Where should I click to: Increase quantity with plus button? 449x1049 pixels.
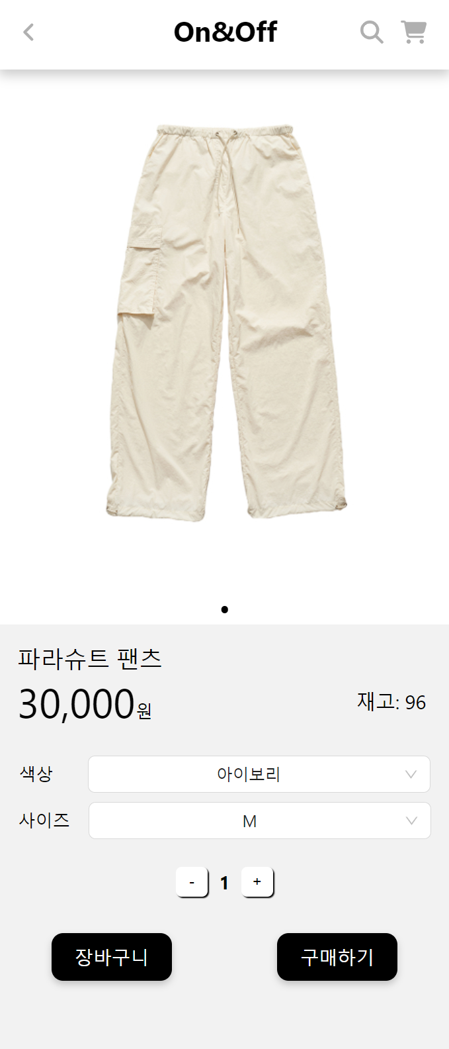(257, 882)
